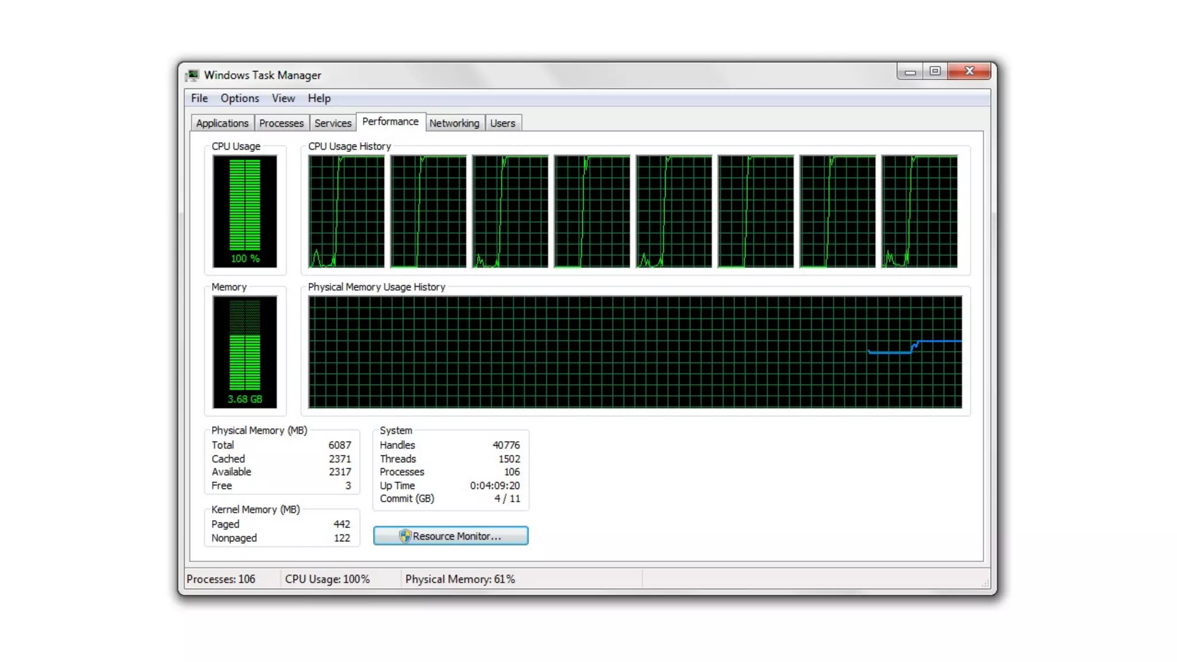Go to the Networking tab
This screenshot has width=1177, height=662.
(x=454, y=123)
